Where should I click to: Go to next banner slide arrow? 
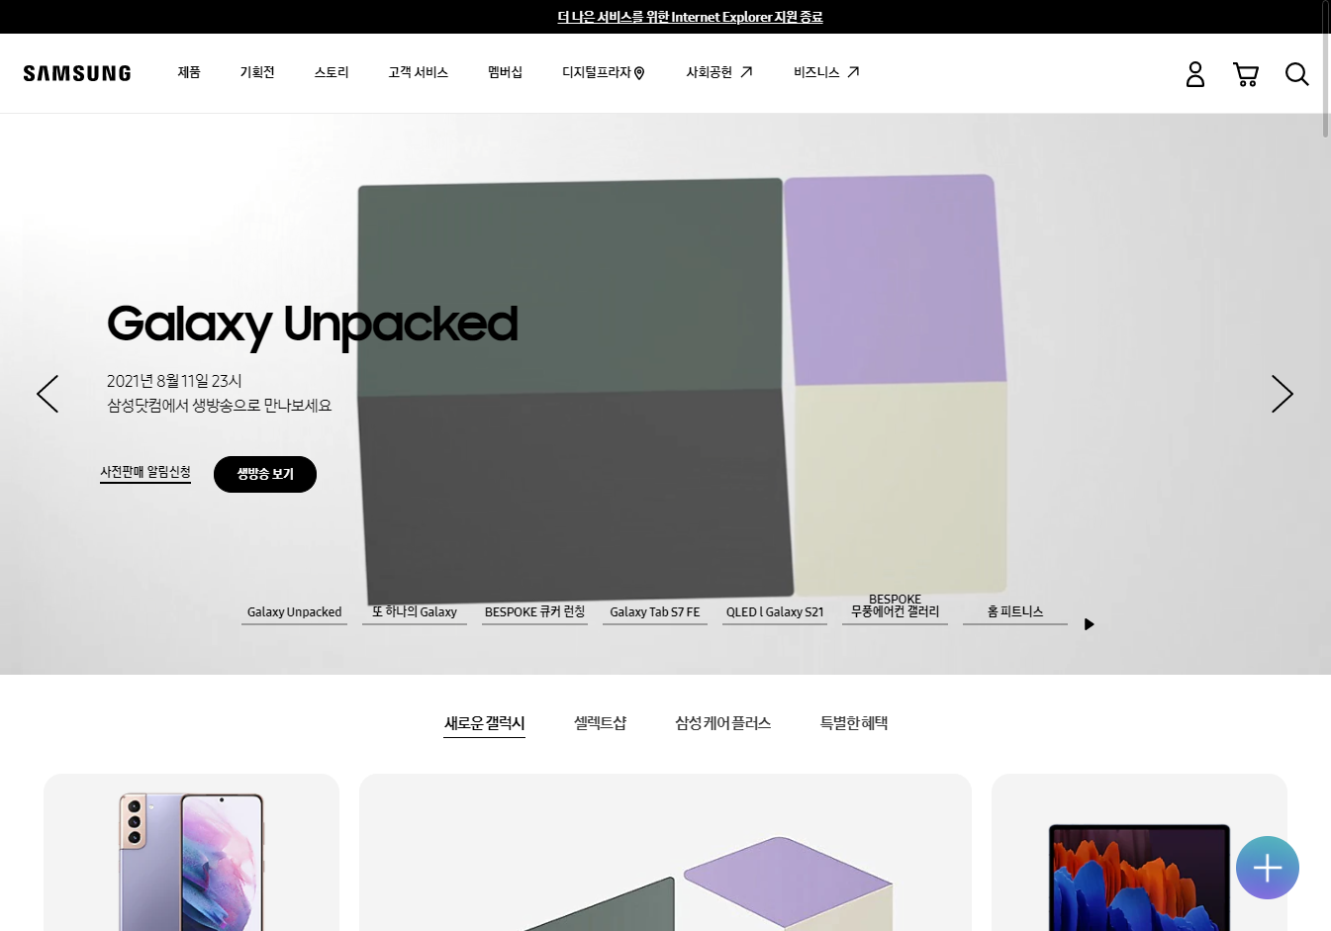(1283, 394)
